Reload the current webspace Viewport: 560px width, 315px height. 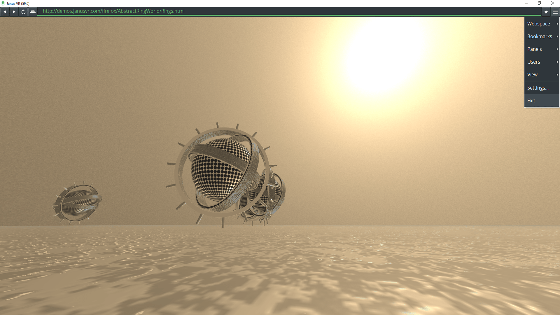click(23, 12)
